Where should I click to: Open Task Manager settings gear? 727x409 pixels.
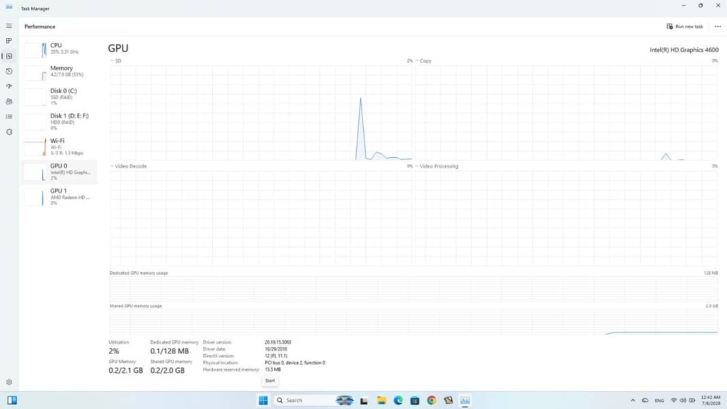[9, 382]
